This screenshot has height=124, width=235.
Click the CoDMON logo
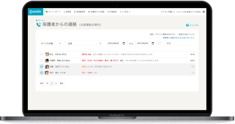(35, 12)
